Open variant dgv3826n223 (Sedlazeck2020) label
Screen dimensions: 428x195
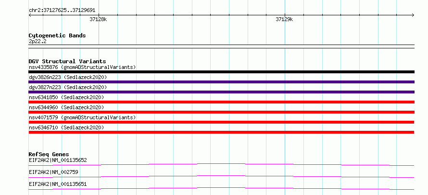[68, 77]
